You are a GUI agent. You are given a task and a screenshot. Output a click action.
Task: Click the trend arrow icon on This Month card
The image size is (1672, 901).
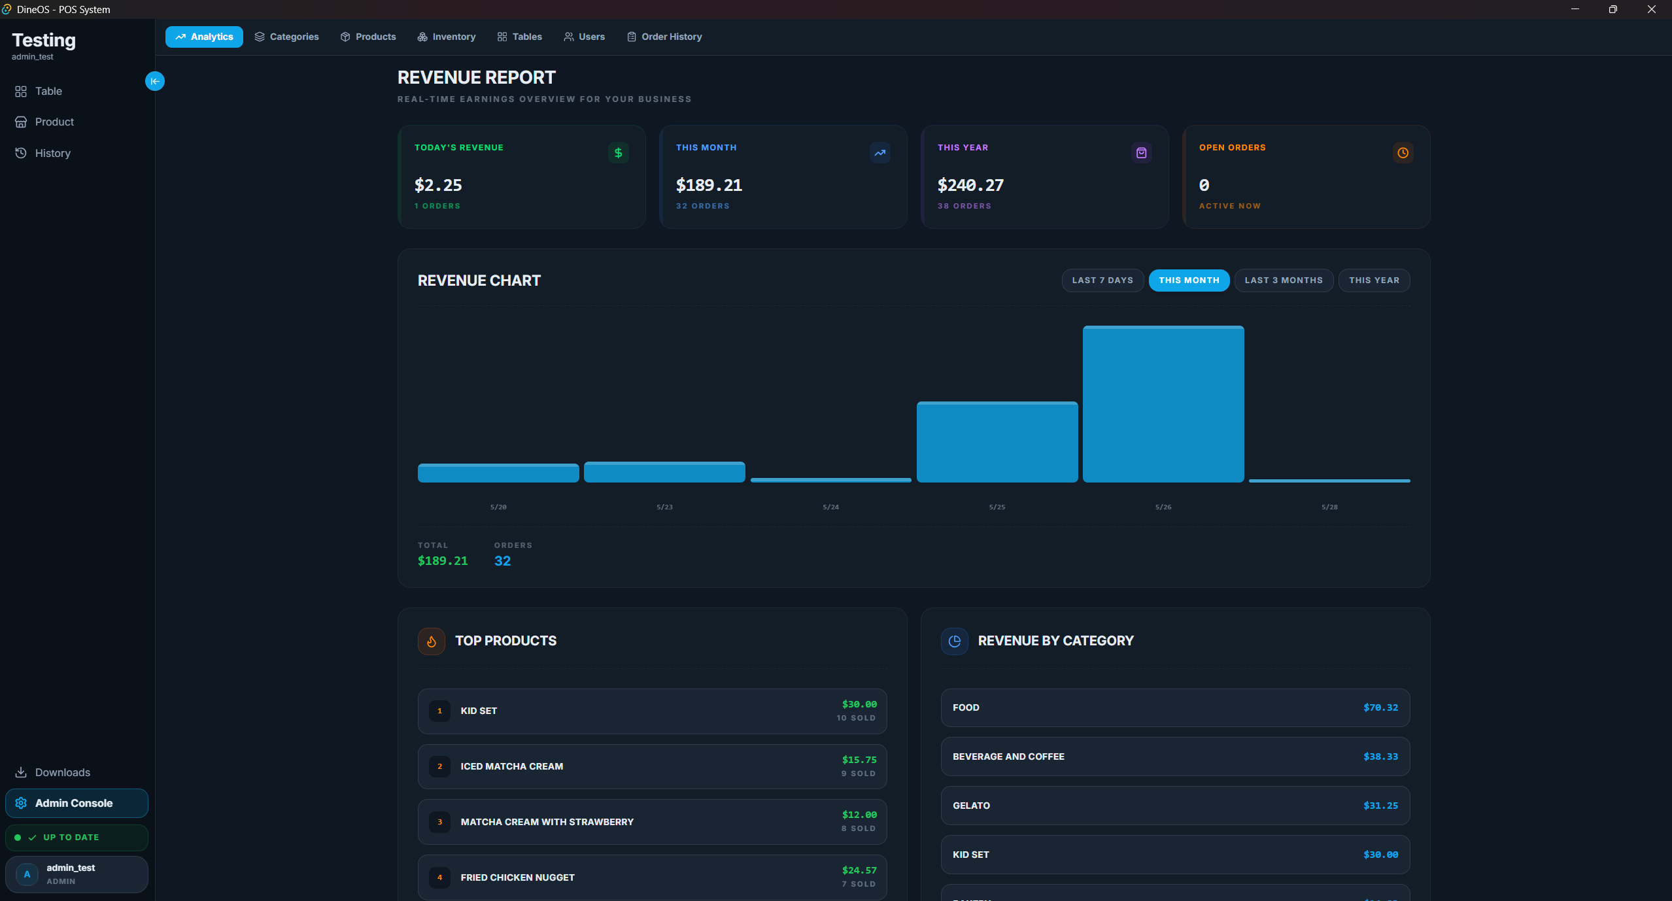pyautogui.click(x=879, y=153)
